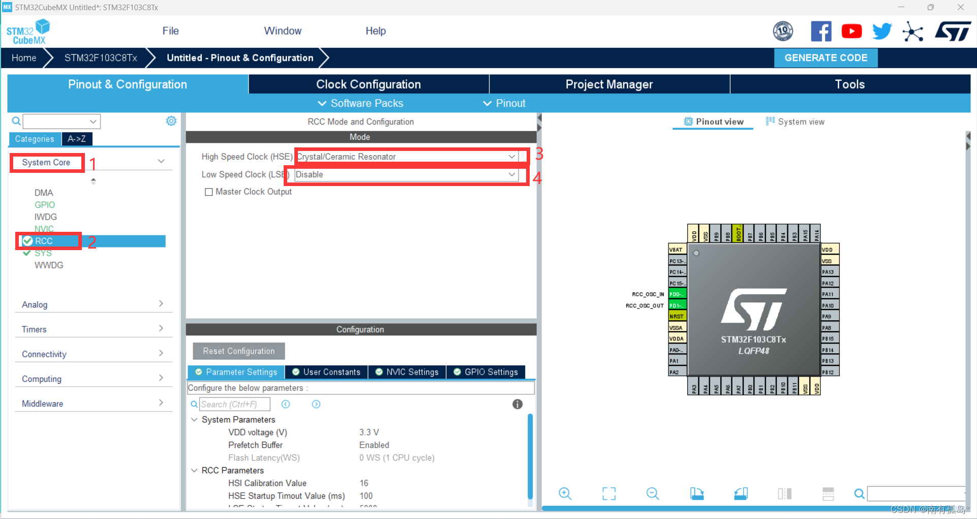Click the BOOT0 pin on the chip
Viewport: 977px width, 519px height.
(738, 234)
